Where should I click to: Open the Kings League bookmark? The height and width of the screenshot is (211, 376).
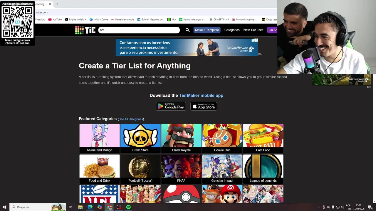[269, 20]
